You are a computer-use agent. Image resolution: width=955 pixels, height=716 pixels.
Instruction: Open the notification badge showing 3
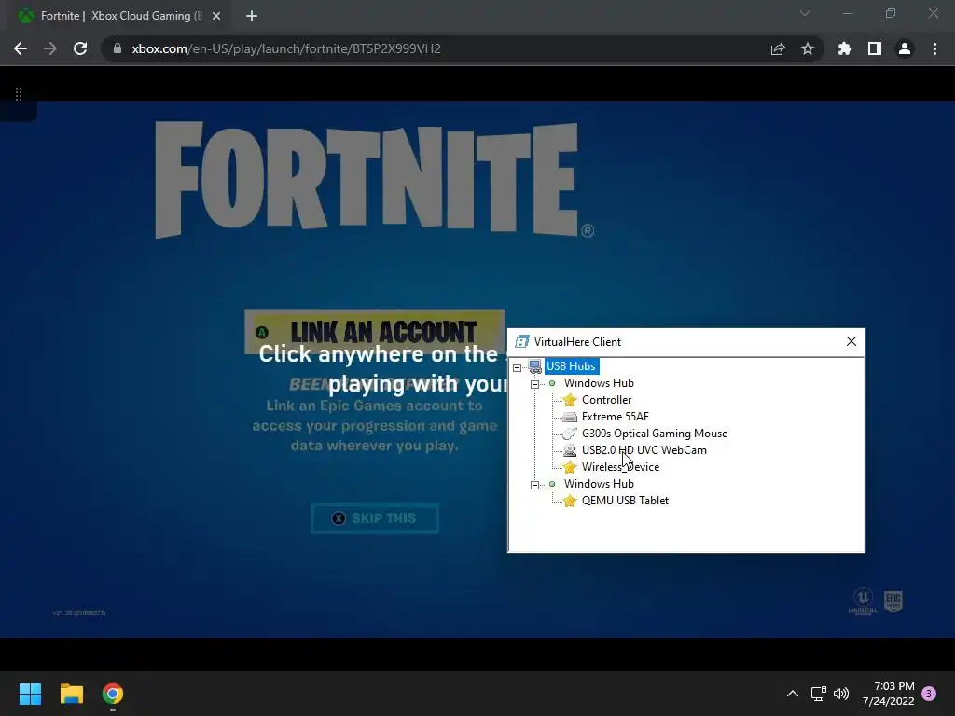929,694
